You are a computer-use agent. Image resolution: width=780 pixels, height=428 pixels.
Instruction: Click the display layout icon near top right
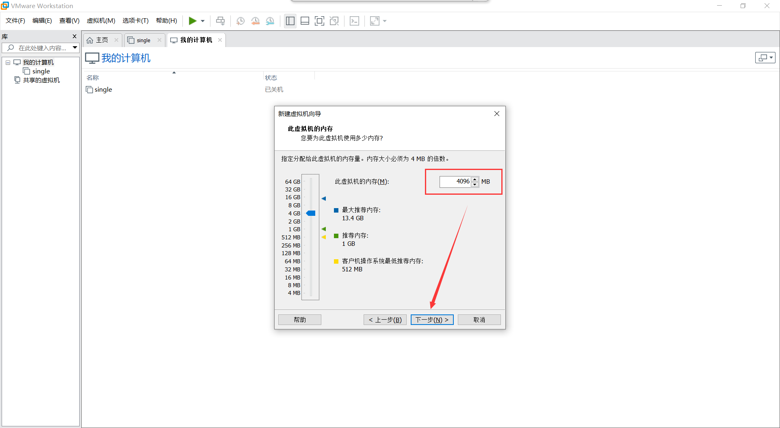tap(765, 58)
